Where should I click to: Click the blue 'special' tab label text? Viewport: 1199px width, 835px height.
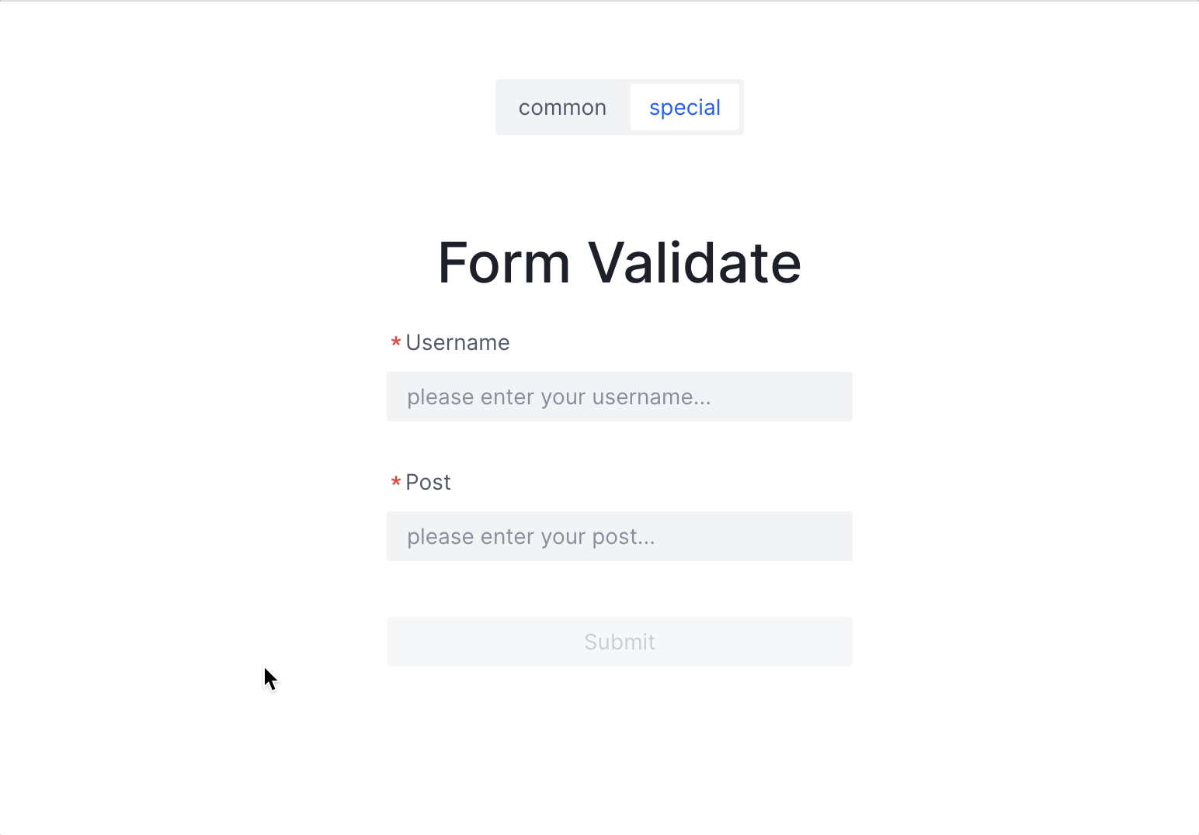[x=684, y=107]
